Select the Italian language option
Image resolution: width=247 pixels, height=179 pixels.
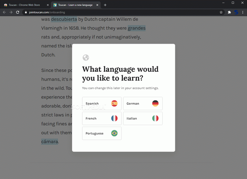(143, 118)
